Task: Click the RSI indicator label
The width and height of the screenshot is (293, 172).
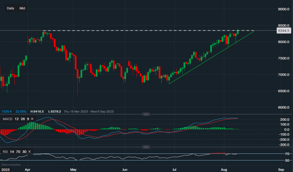Action: (6, 151)
